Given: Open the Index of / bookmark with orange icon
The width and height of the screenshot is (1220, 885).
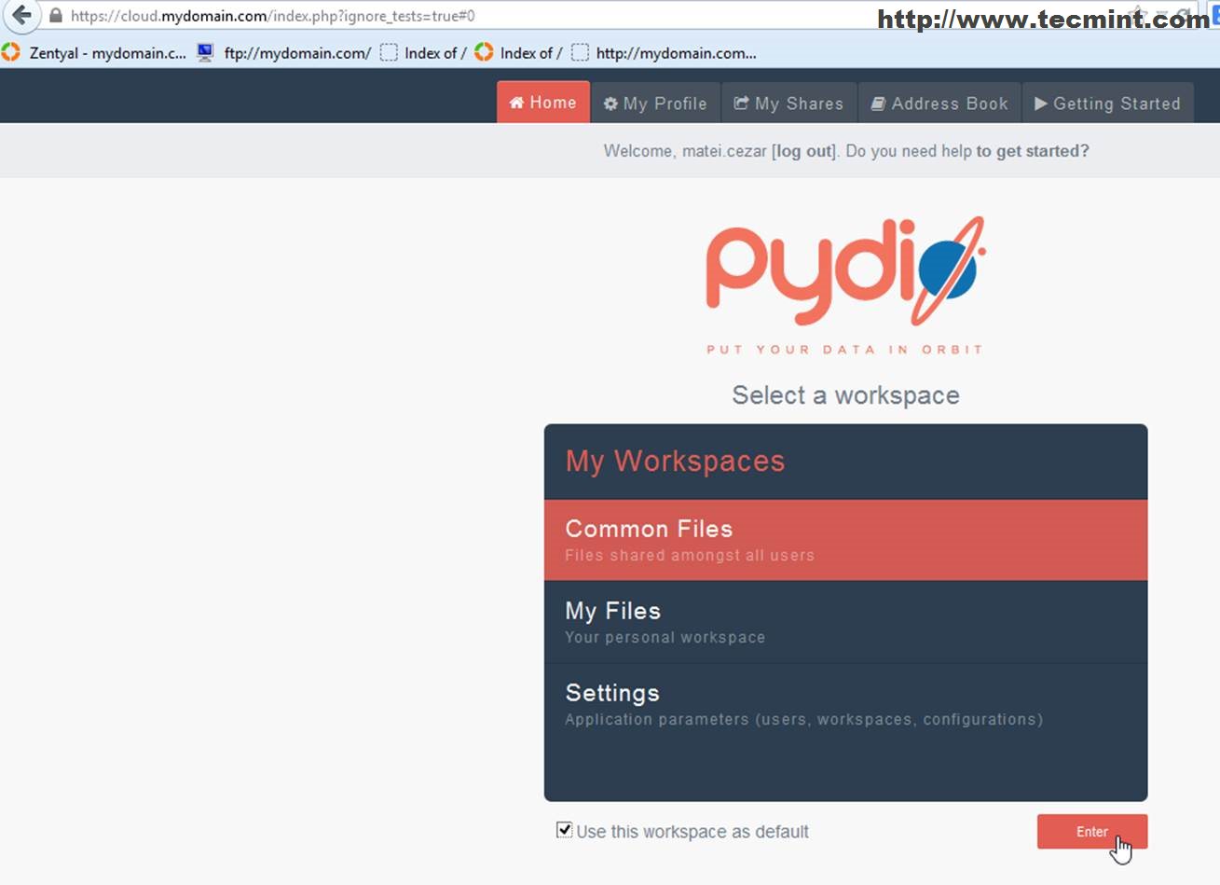Looking at the screenshot, I should pos(518,53).
